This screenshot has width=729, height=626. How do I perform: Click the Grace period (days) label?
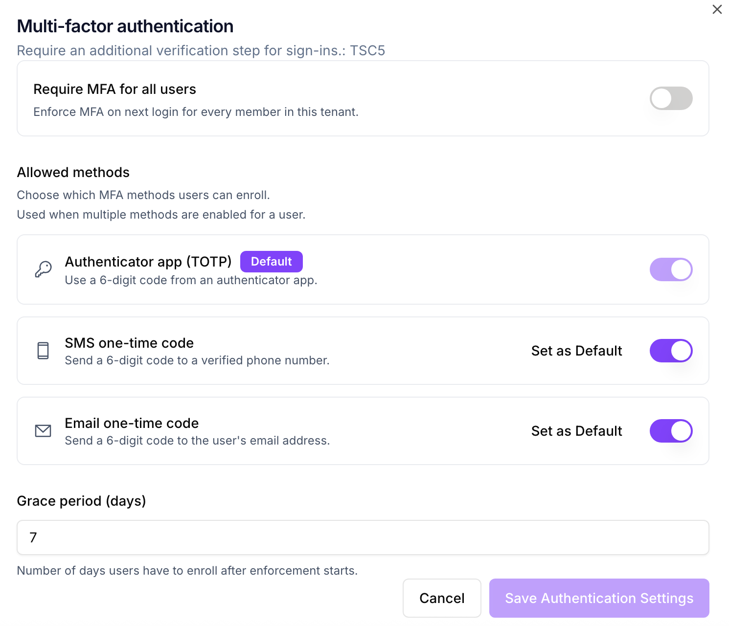[x=81, y=501]
